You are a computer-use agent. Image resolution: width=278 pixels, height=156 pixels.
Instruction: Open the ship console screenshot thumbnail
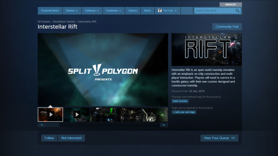pos(103,115)
